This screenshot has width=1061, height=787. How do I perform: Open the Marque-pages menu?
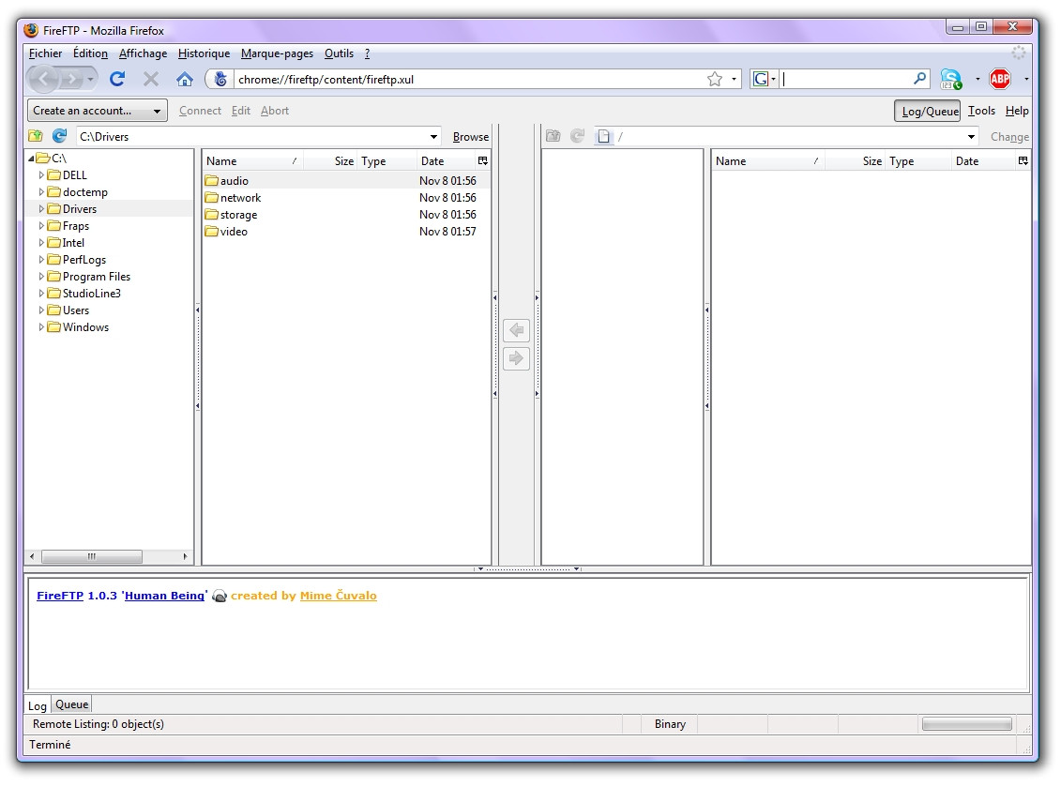[277, 53]
